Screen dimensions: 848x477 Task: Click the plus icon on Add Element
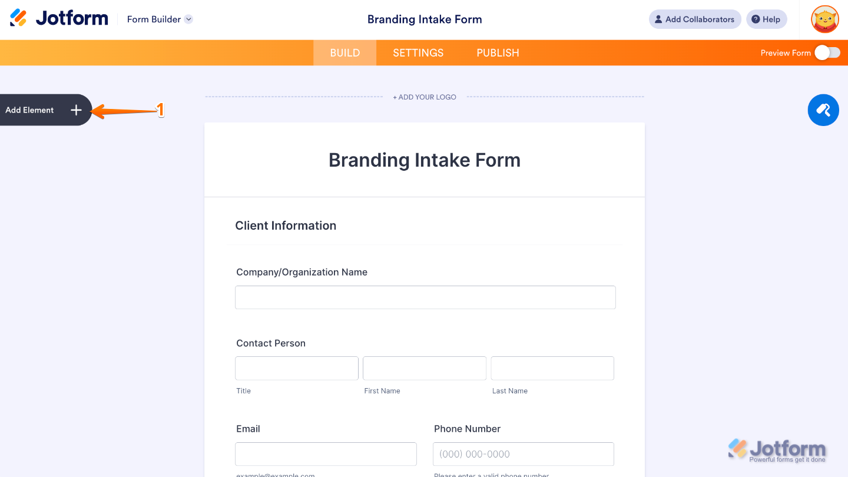pyautogui.click(x=76, y=110)
